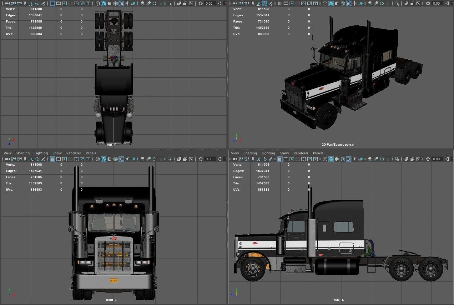Screen dimensions: 454x305
Task: Open the Panels menu in the front panel
Action: [91, 153]
